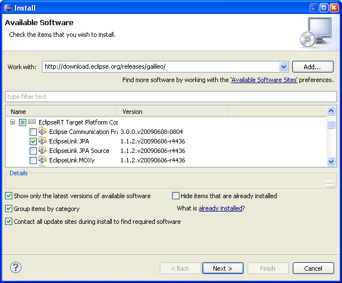Select the EclipseLink JPA Source row text
Image resolution: width=342 pixels, height=283 pixels.
(x=79, y=151)
